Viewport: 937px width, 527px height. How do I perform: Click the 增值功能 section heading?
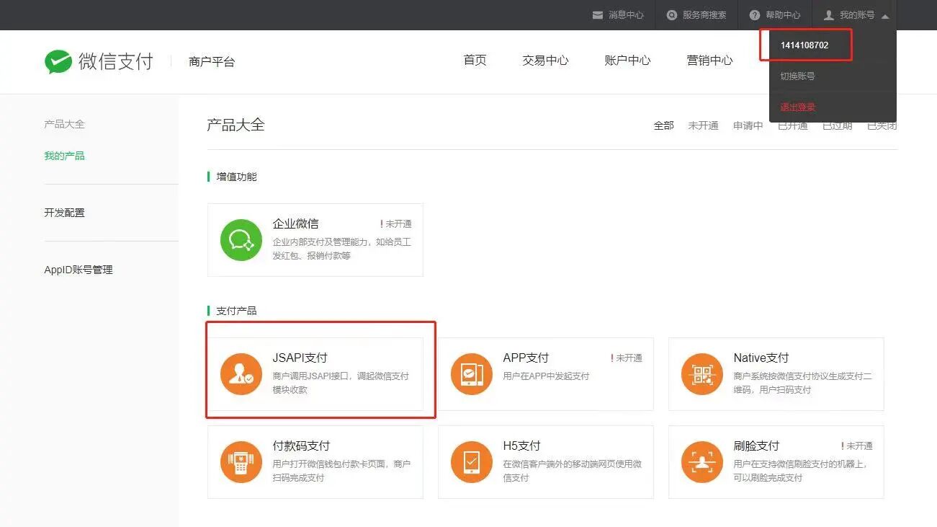click(x=236, y=177)
